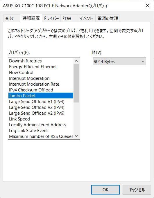Choose the Flow Control property
Screen dimensions: 154x198
[x=41, y=73]
